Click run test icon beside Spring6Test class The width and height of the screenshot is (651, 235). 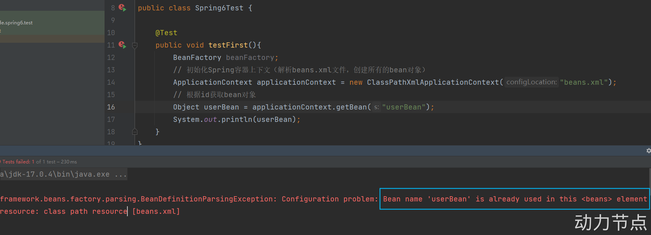[x=123, y=8]
